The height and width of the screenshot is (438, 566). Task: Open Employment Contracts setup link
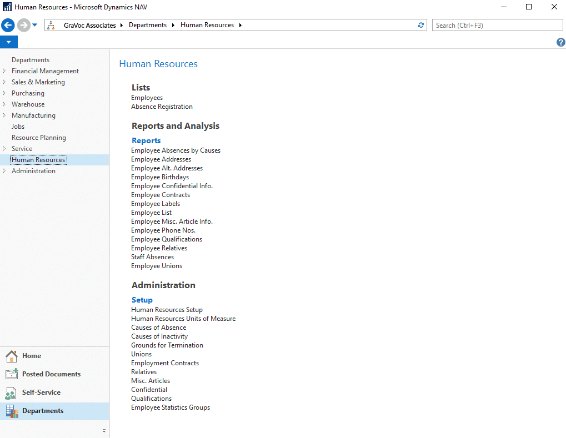(x=165, y=363)
